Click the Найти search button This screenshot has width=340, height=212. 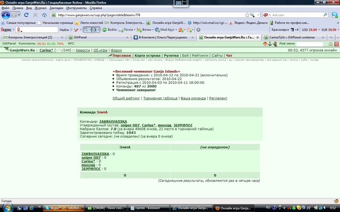point(64,30)
